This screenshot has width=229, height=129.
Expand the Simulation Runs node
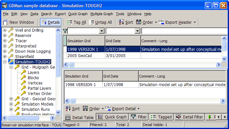[x=11, y=109]
